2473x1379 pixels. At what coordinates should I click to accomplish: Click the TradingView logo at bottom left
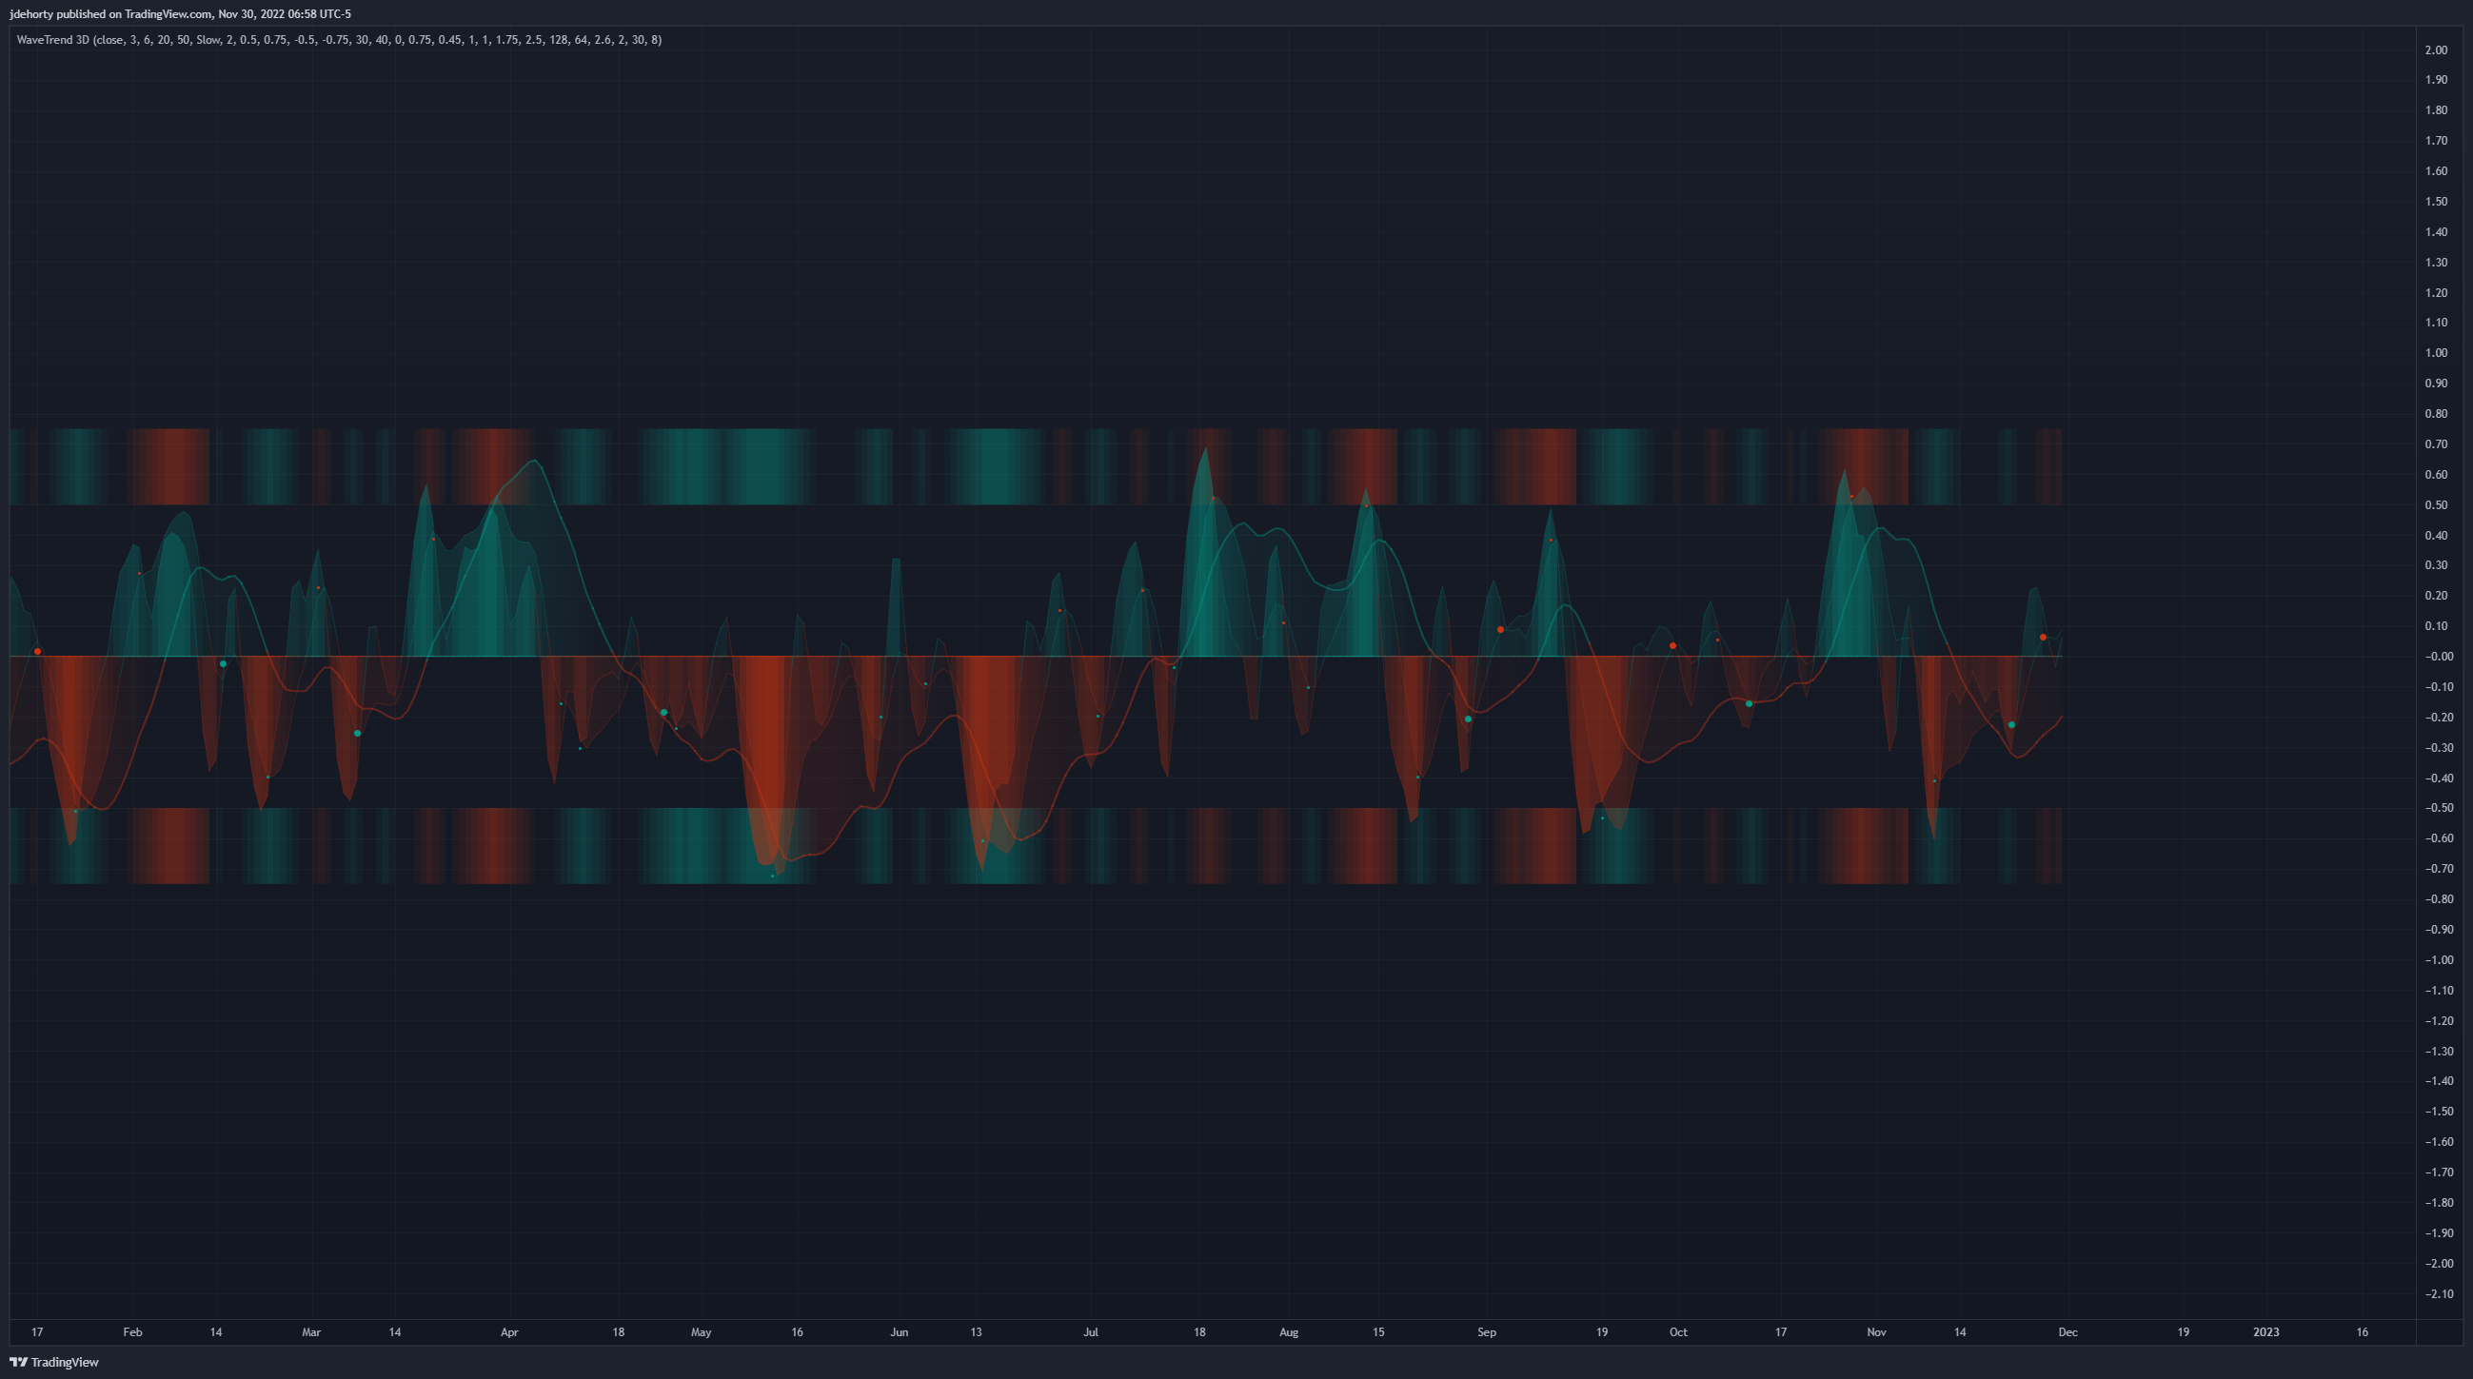coord(54,1362)
